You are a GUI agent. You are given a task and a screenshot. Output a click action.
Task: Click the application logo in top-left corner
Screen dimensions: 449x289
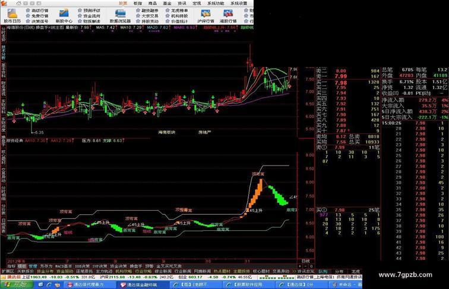coord(4,3)
